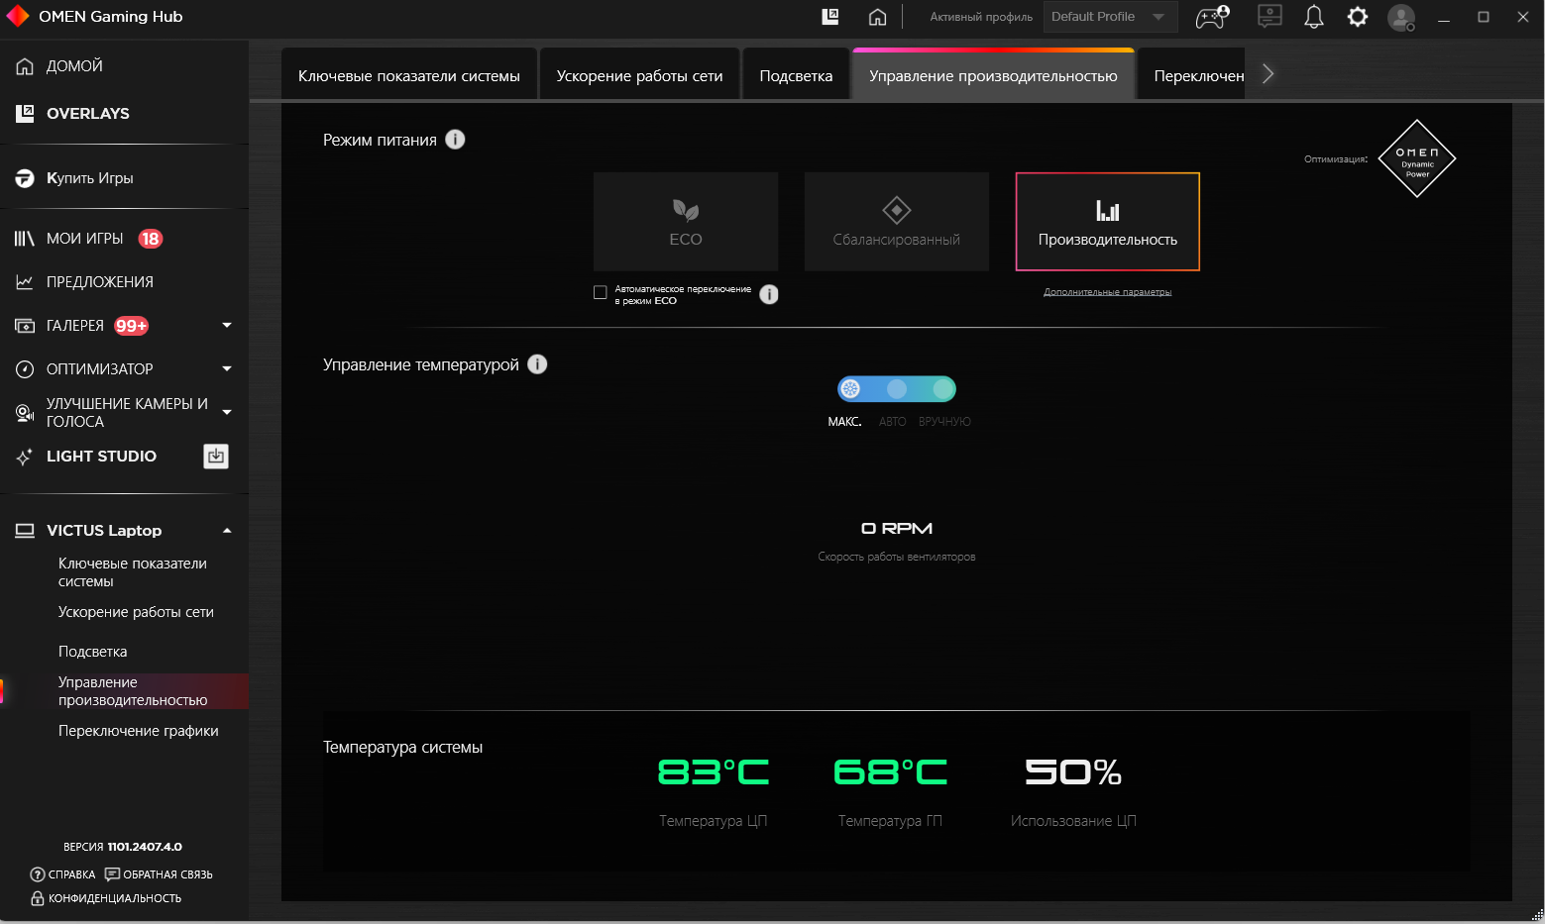The width and height of the screenshot is (1545, 924).
Task: Open notifications bell
Action: tap(1314, 16)
